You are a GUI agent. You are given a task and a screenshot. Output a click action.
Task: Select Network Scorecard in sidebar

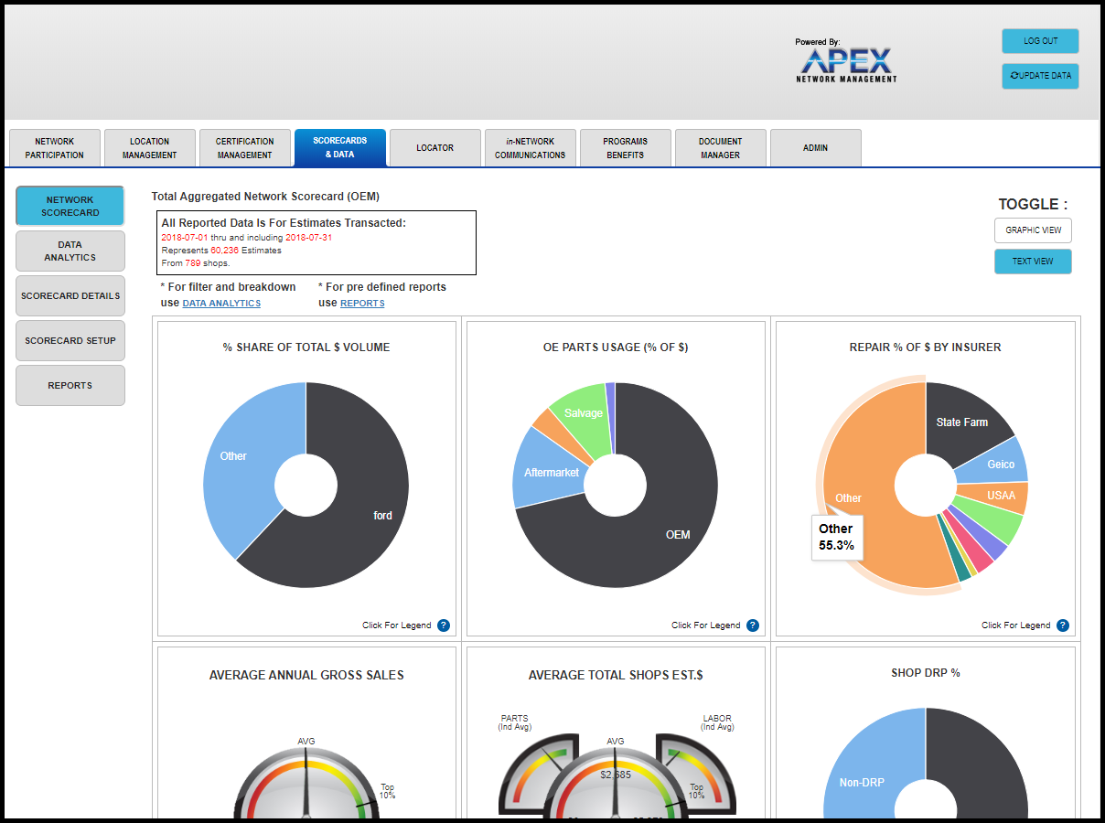click(70, 206)
